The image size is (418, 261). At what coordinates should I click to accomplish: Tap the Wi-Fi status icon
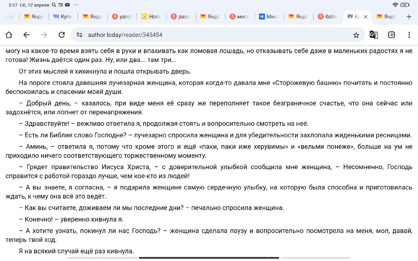[x=395, y=5]
